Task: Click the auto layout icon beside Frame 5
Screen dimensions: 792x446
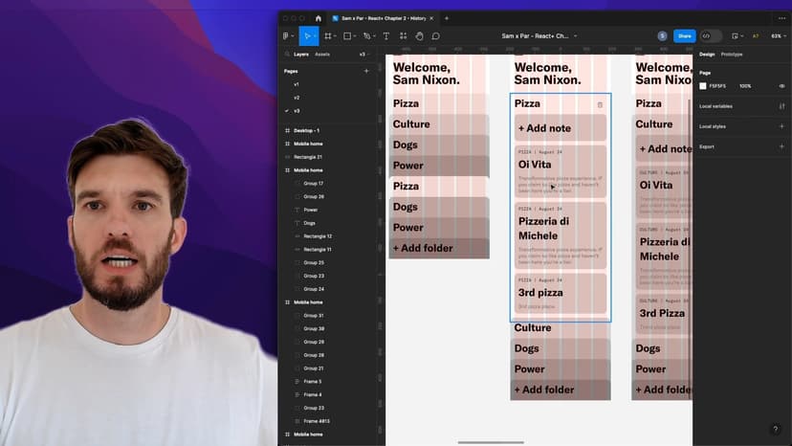Action: tap(297, 382)
